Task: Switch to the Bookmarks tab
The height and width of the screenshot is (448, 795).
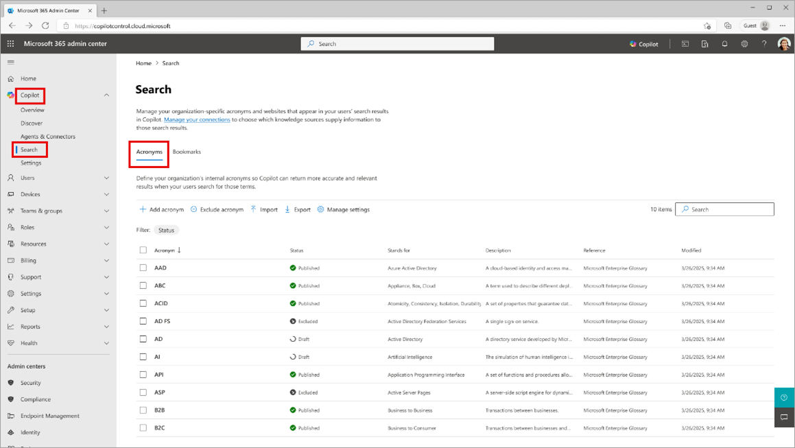Action: tap(187, 152)
